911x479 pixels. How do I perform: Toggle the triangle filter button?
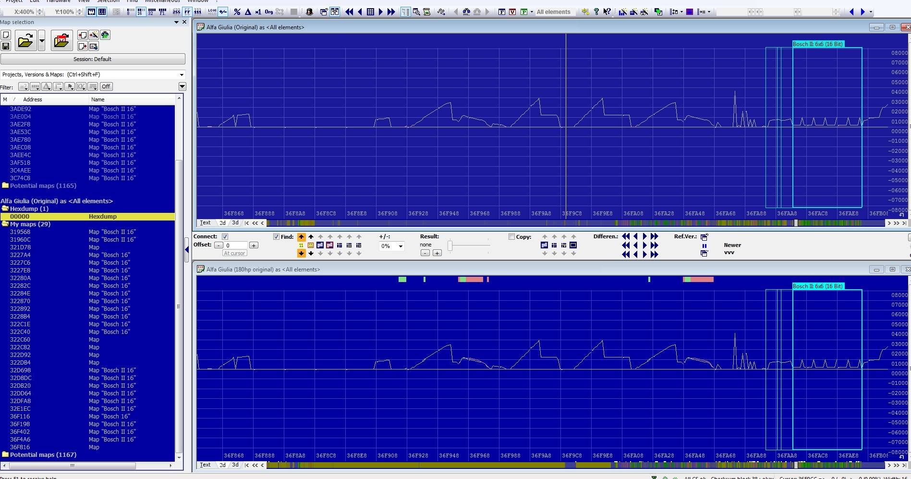tap(47, 86)
